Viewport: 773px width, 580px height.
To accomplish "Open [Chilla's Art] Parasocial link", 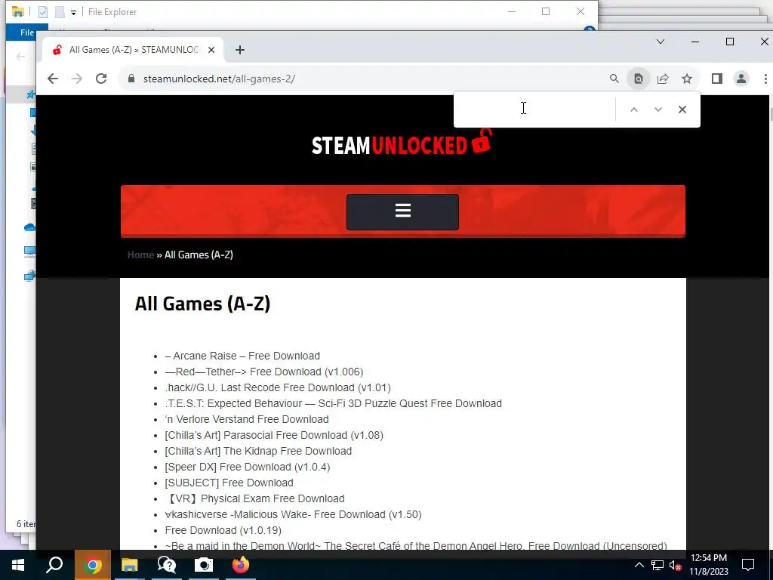I will click(x=274, y=435).
